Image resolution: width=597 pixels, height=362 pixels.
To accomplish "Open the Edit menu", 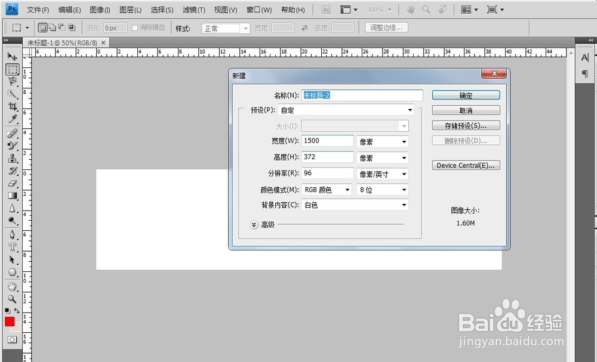I will click(x=69, y=10).
